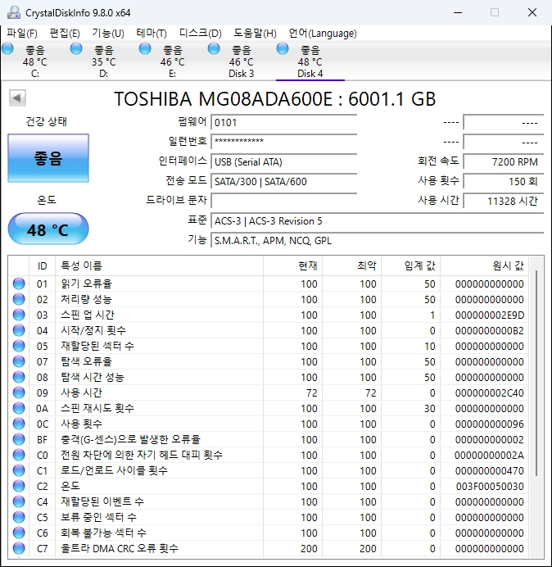The width and height of the screenshot is (552, 567).
Task: Switch to drive D: tab at 35 °C
Action: (x=104, y=61)
